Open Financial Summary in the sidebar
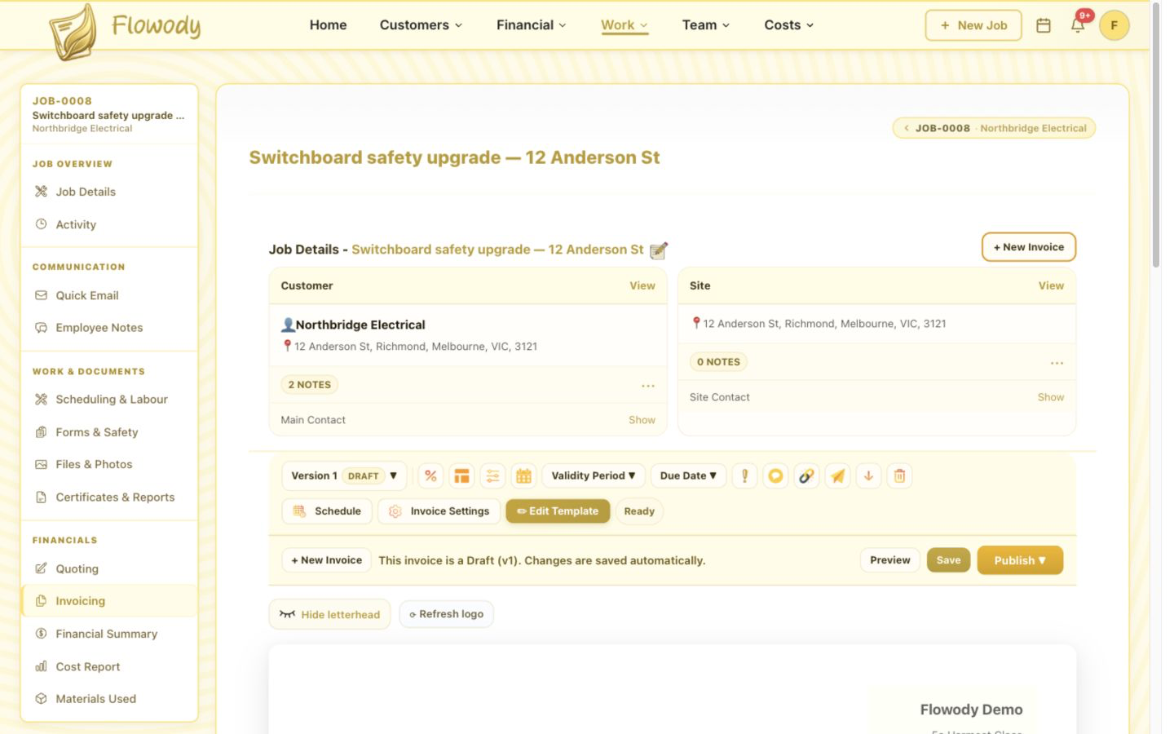The image size is (1174, 734). (x=109, y=634)
